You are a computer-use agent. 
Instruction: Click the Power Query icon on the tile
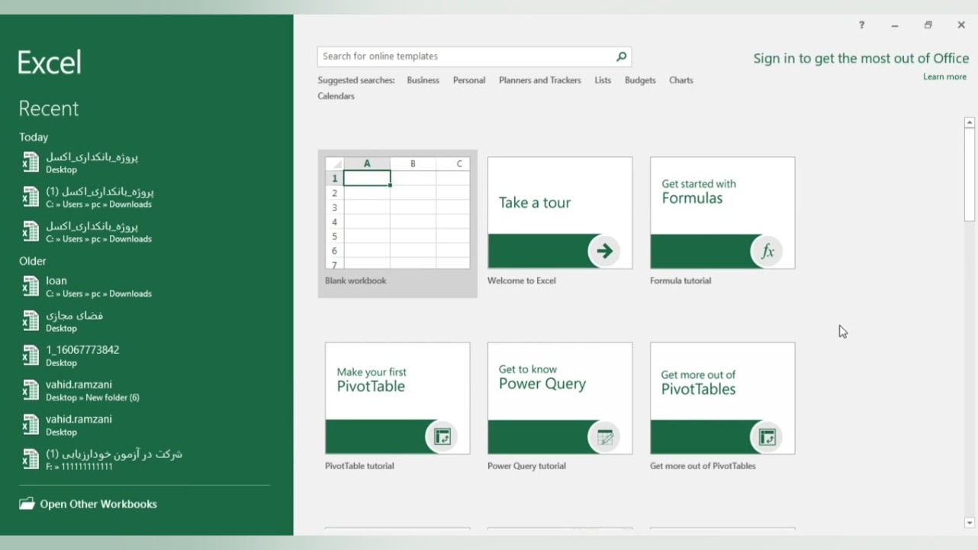(604, 436)
